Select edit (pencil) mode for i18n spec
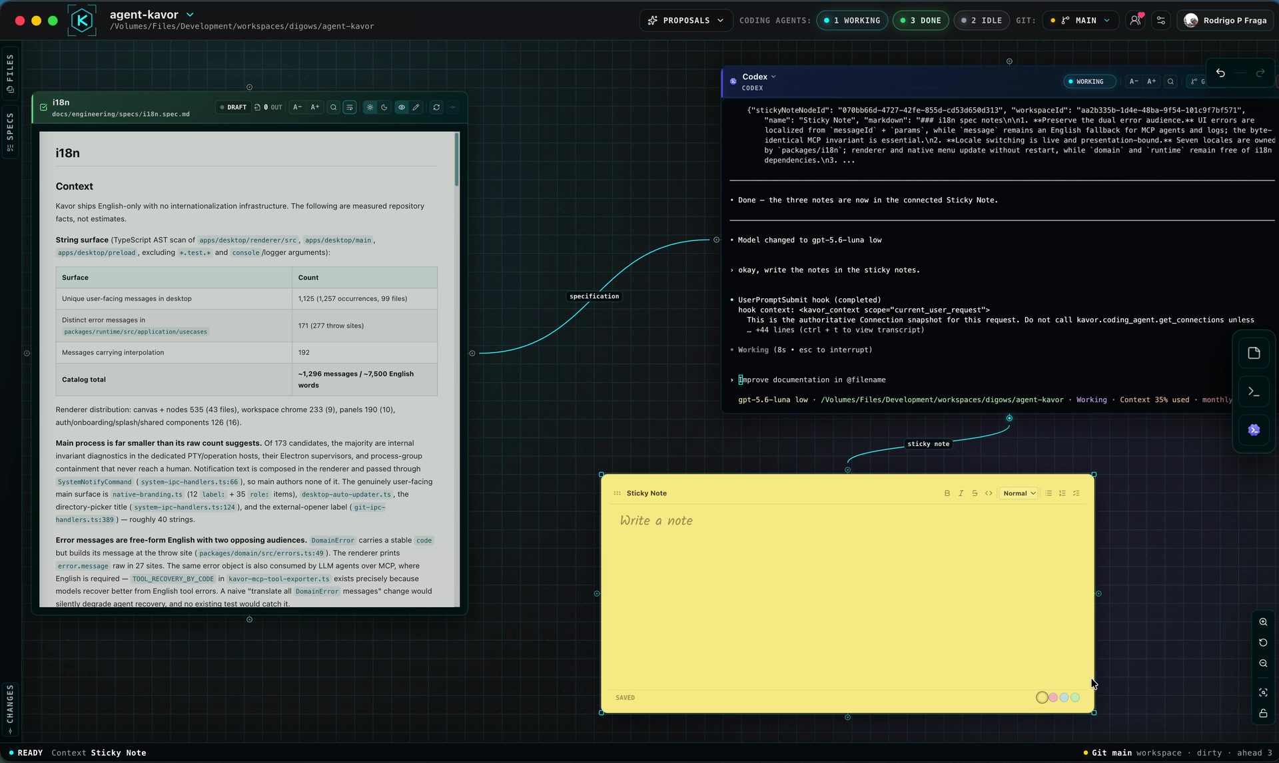The image size is (1279, 763). (x=416, y=107)
